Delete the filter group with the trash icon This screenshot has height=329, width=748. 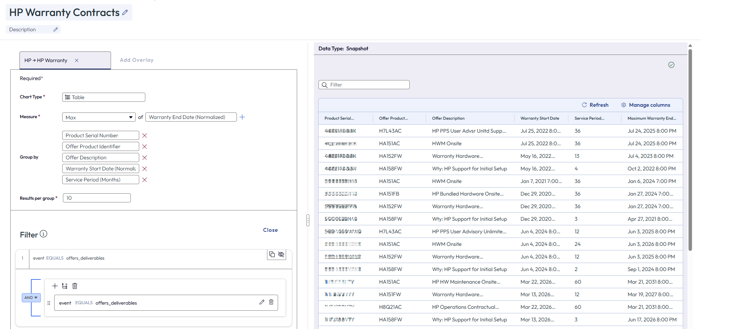(x=75, y=286)
